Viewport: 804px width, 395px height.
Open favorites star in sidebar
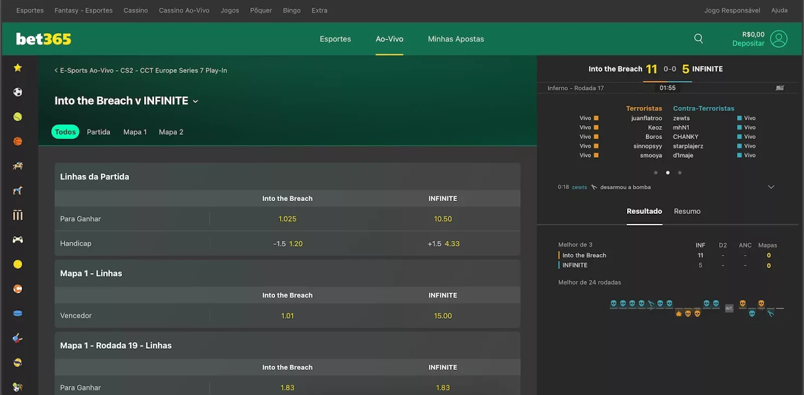point(18,68)
